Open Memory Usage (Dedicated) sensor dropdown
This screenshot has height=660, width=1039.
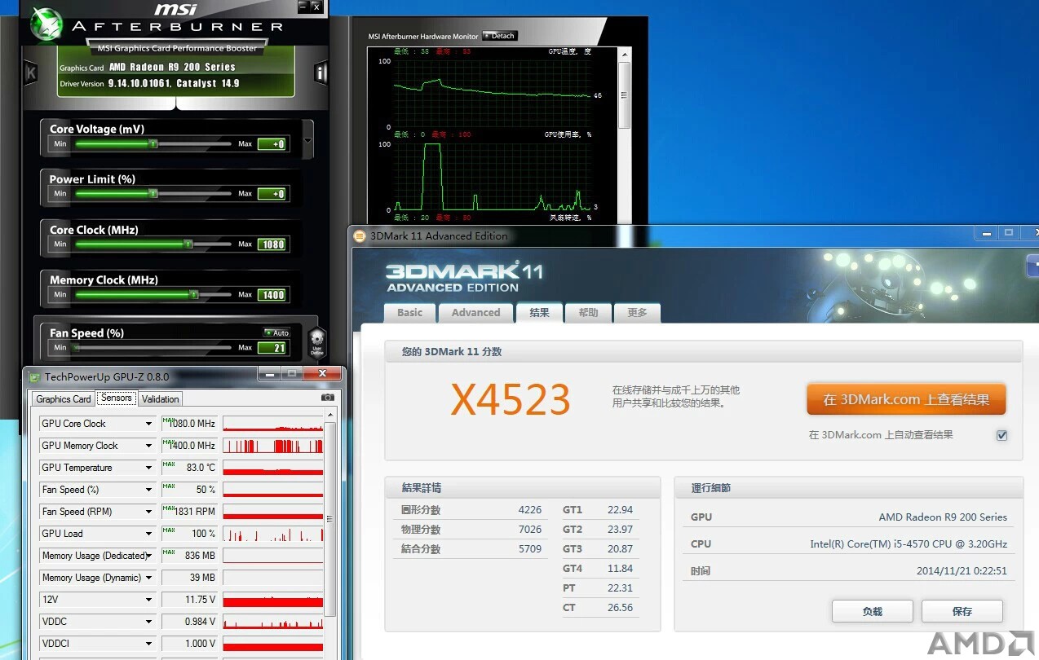pos(149,556)
